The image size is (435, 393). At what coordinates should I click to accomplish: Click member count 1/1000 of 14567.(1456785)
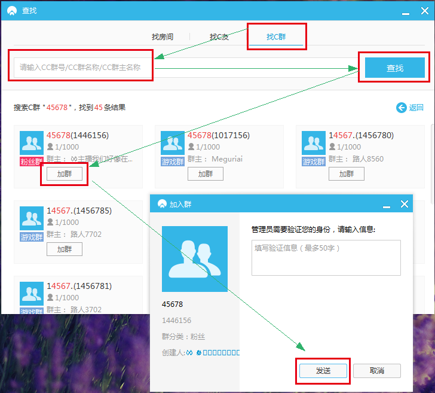(67, 222)
